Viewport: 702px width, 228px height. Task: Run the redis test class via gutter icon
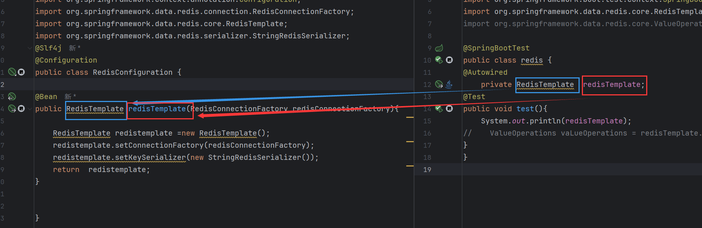tap(439, 60)
